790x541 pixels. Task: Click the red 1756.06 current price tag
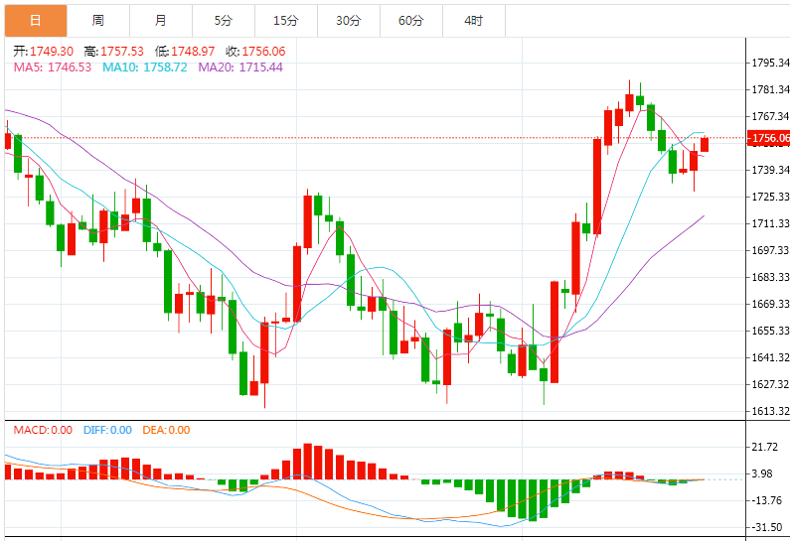770,138
